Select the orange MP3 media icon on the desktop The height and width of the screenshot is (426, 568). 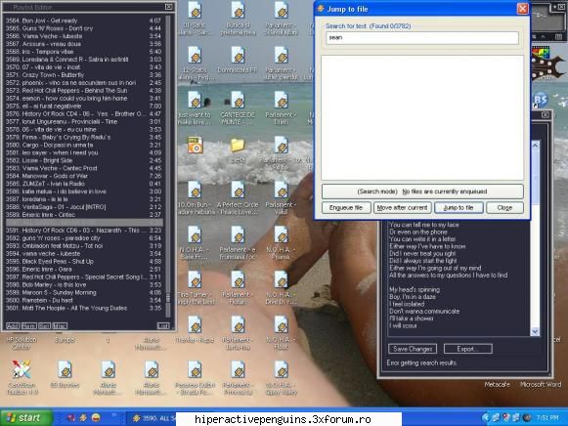pyautogui.click(x=195, y=146)
